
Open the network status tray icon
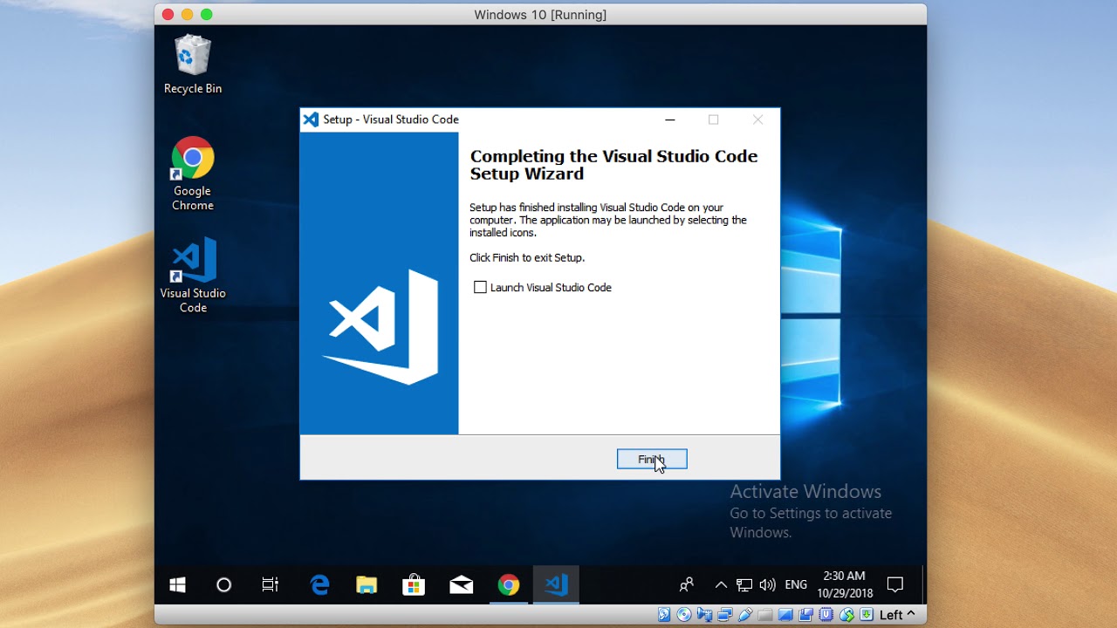click(x=744, y=585)
